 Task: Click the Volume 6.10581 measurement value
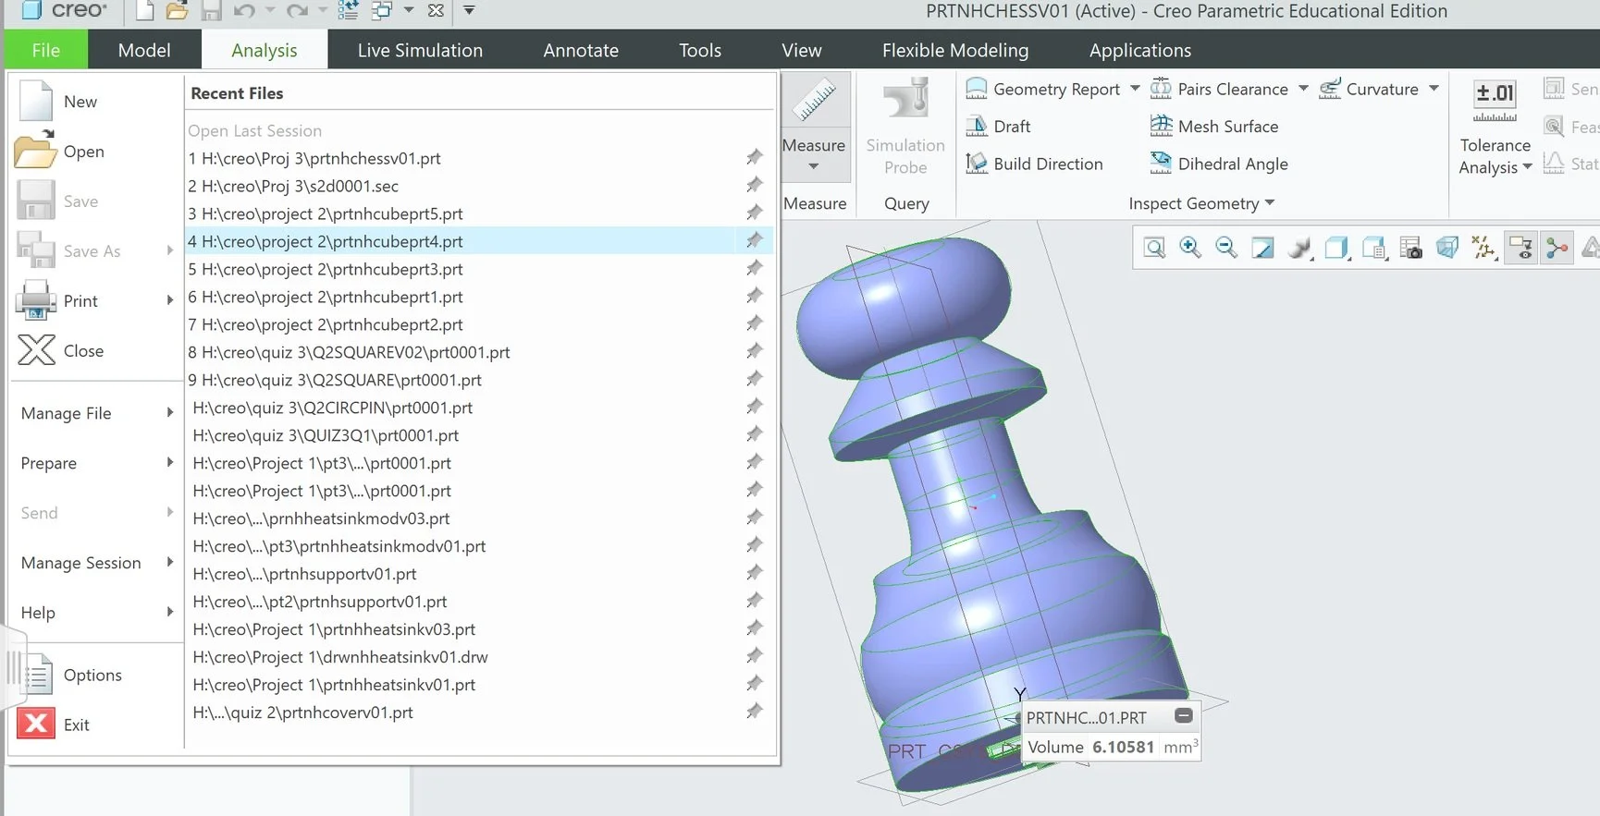coord(1123,748)
